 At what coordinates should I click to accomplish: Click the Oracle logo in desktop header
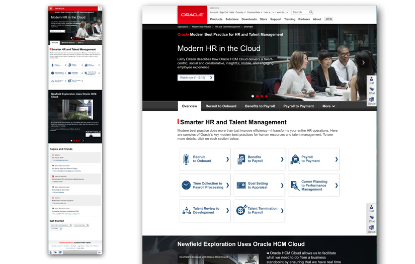(192, 15)
